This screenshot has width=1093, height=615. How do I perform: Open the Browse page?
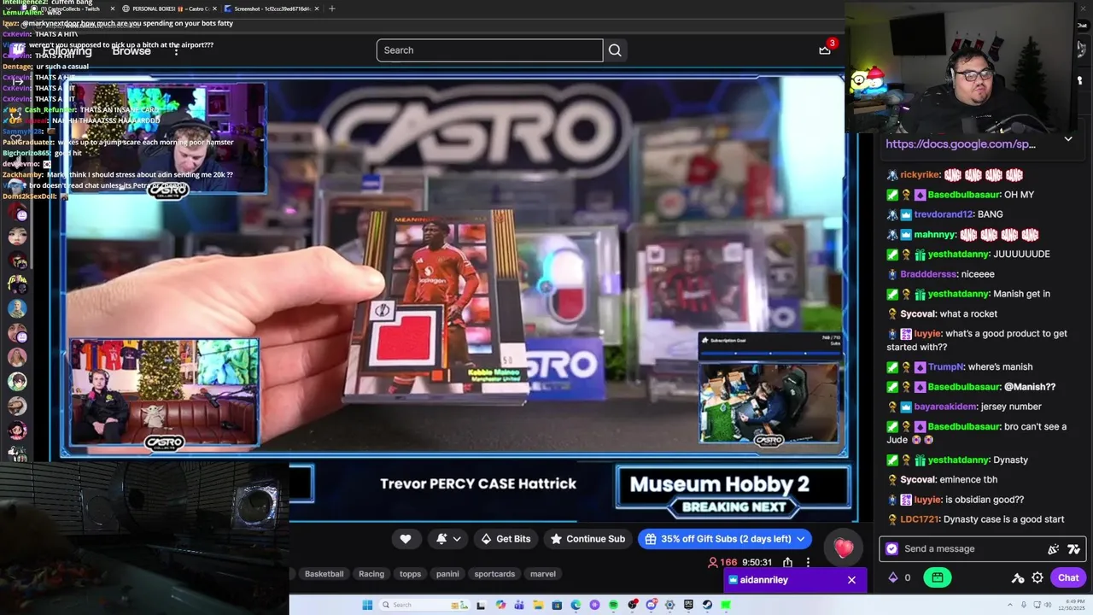[x=132, y=51]
